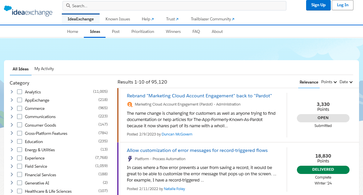Expand the Education category

coord(12,141)
